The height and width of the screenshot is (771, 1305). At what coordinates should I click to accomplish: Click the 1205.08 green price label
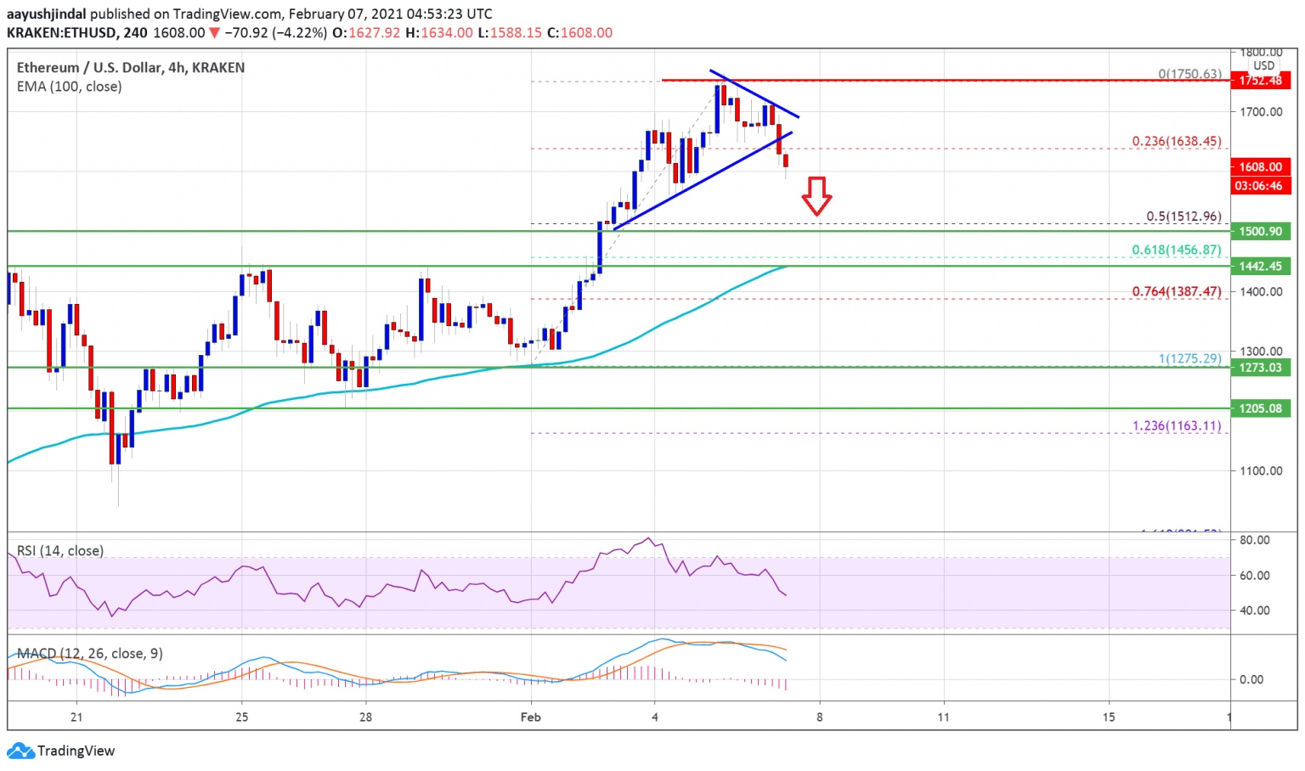coord(1260,408)
